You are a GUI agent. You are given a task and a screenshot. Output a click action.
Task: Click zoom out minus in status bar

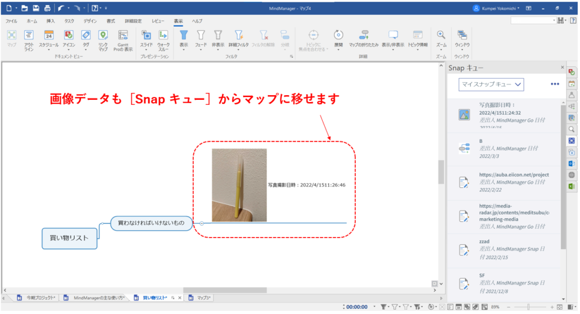click(509, 307)
